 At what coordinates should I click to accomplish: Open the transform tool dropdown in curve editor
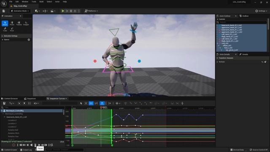pyautogui.click(x=118, y=103)
